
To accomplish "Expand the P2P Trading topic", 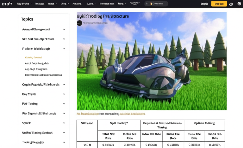I will tap(64, 104).
